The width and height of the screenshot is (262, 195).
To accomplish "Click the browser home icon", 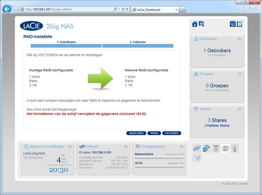I will [244, 9].
